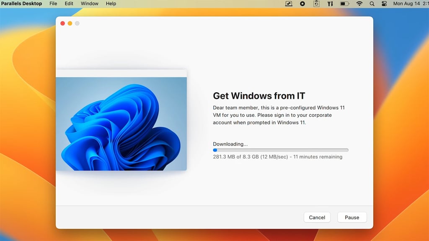Viewport: 429px width, 241px height.
Task: Open Spotlight search from the menu bar
Action: point(372,4)
